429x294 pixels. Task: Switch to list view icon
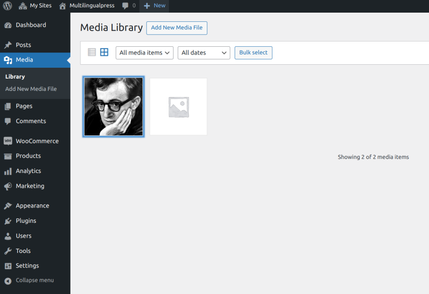(91, 52)
